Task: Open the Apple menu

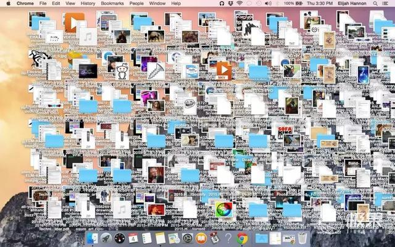Action: pos(8,3)
